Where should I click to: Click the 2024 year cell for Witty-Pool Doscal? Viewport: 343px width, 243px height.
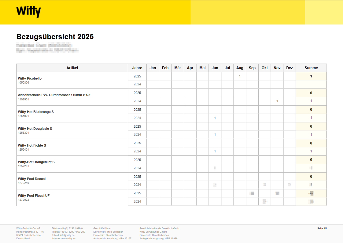137,185
